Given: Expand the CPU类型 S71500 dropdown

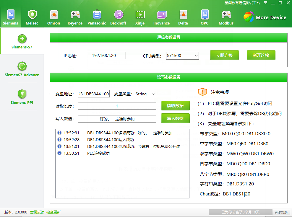Looking at the screenshot, I should [196, 56].
